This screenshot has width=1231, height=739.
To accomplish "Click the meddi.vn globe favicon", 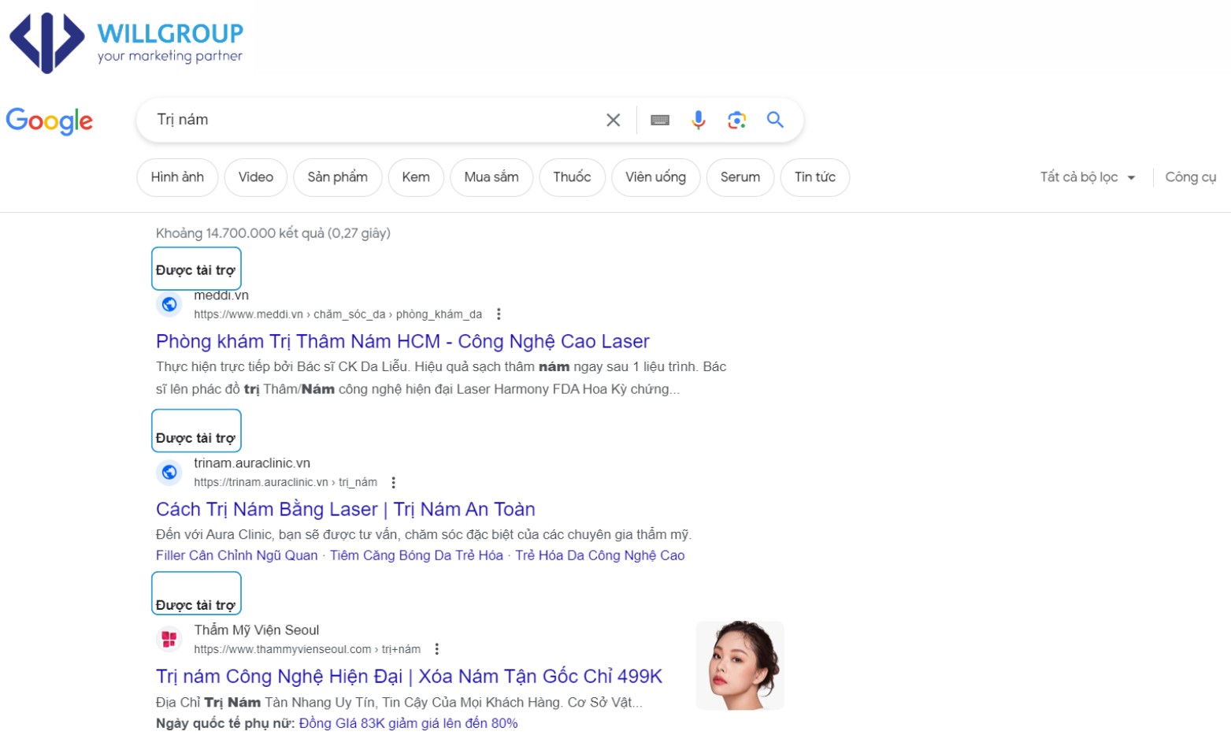I will pos(169,304).
